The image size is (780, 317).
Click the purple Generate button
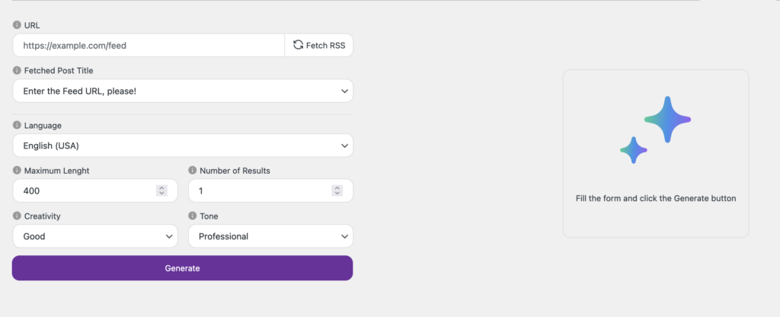pos(182,268)
